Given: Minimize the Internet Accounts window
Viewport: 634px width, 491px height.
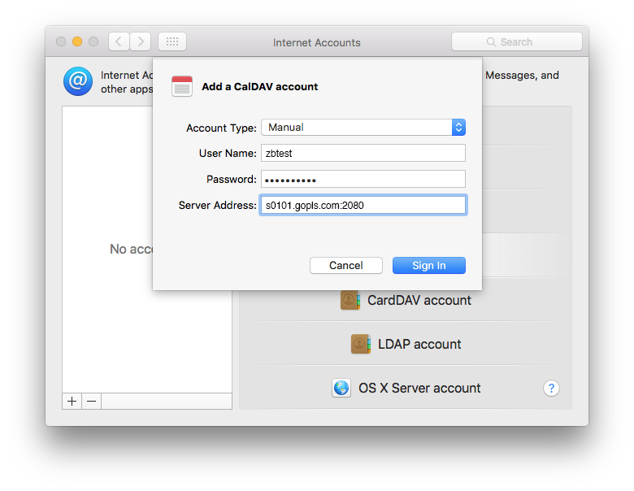Looking at the screenshot, I should click(77, 41).
